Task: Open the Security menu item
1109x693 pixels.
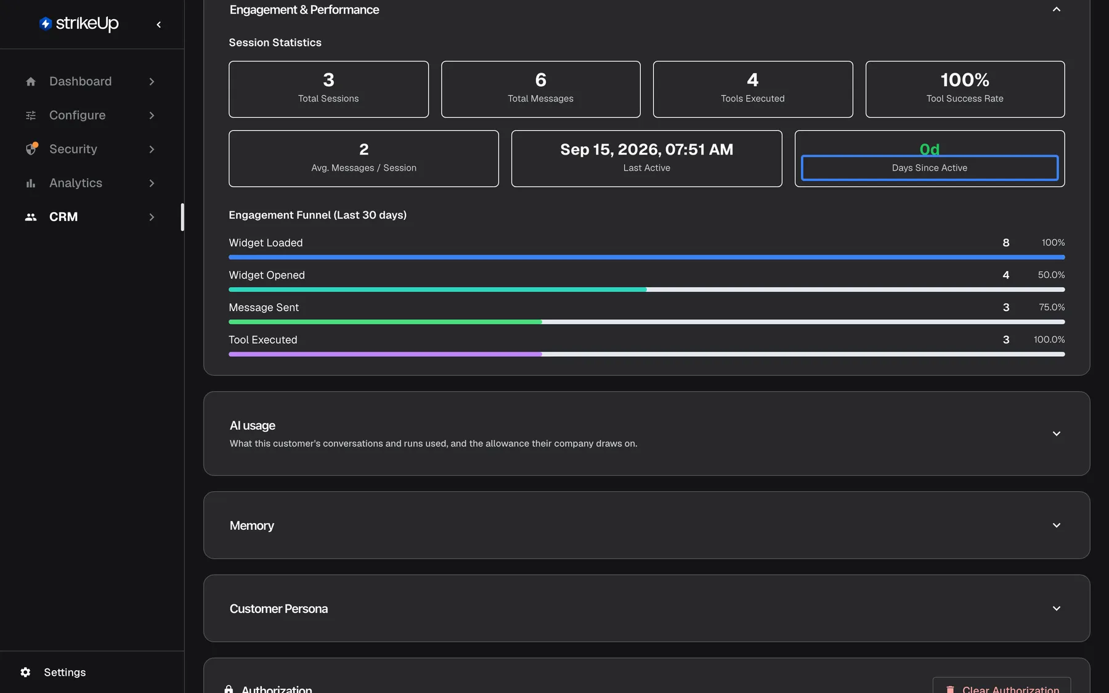Action: pyautogui.click(x=91, y=149)
